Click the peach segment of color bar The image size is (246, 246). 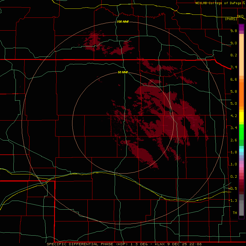tap(241, 55)
